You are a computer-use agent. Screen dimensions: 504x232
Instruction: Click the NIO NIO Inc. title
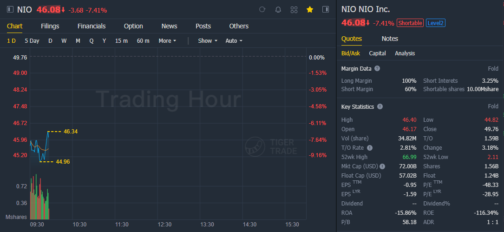[x=366, y=10]
